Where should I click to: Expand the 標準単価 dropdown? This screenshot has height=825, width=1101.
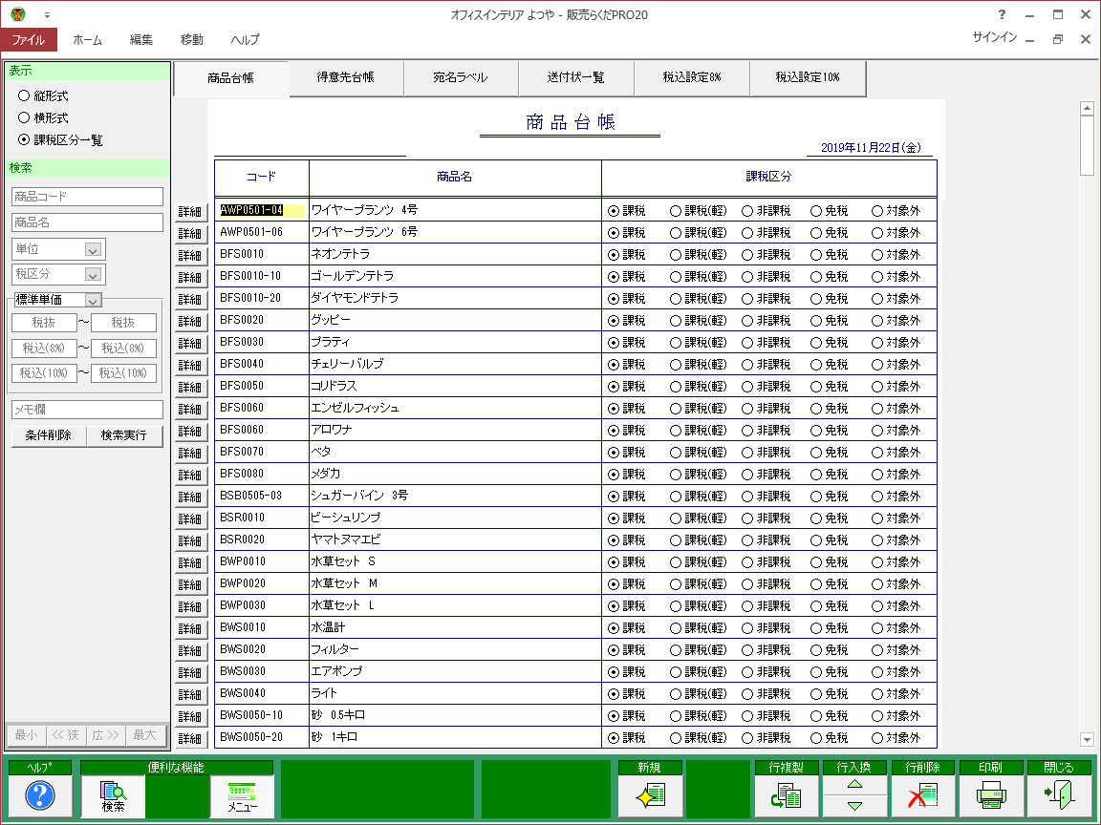93,300
